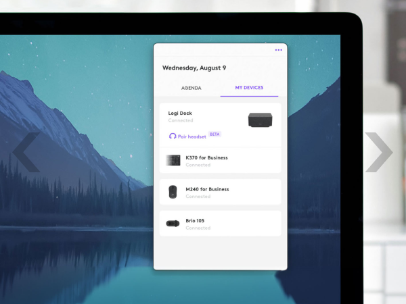Click the K370 for Business keyboard icon
Image resolution: width=406 pixels, height=304 pixels.
(173, 161)
